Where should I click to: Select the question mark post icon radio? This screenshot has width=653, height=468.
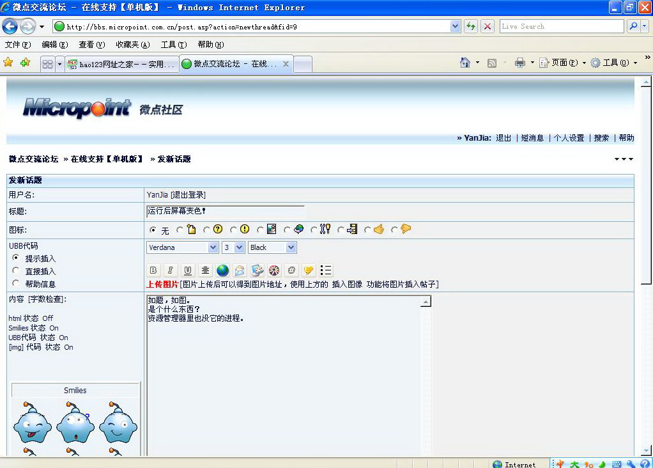point(206,230)
